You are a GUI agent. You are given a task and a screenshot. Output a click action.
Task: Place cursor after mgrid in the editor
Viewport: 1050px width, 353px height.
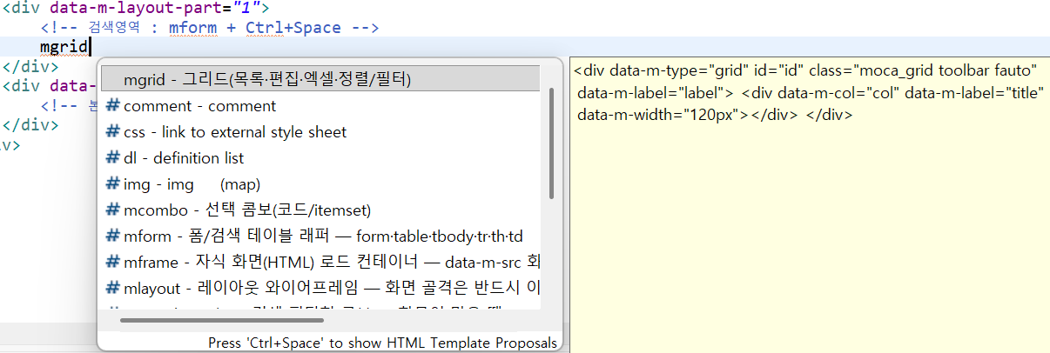(91, 48)
